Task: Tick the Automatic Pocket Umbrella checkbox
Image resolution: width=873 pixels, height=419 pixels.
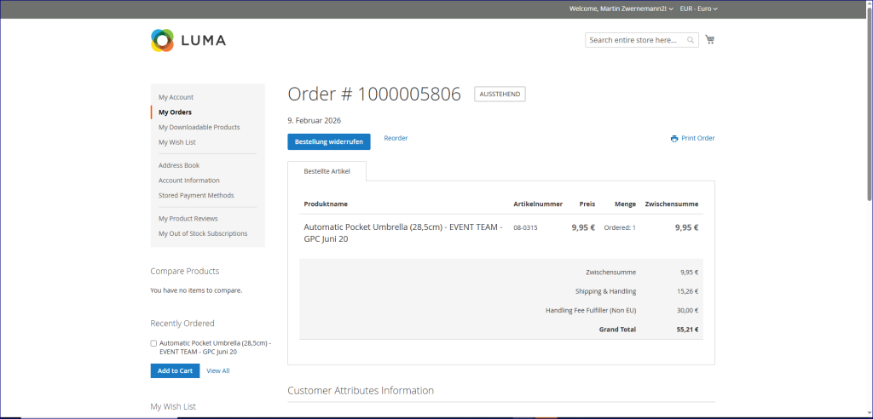Action: 153,343
